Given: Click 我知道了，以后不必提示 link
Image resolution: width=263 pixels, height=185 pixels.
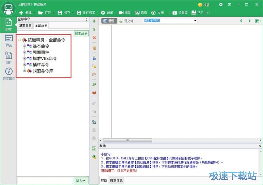Looking at the screenshot, I should pos(119,171).
